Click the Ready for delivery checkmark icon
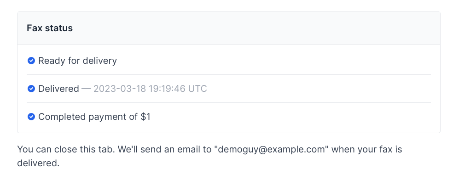This screenshot has height=180, width=453. point(31,61)
